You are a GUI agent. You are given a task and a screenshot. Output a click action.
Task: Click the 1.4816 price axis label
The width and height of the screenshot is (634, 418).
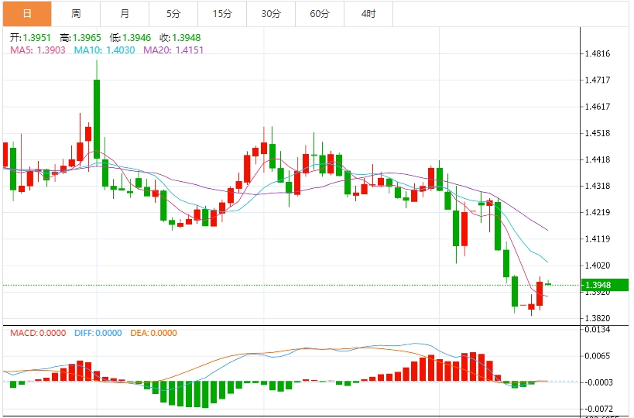598,53
